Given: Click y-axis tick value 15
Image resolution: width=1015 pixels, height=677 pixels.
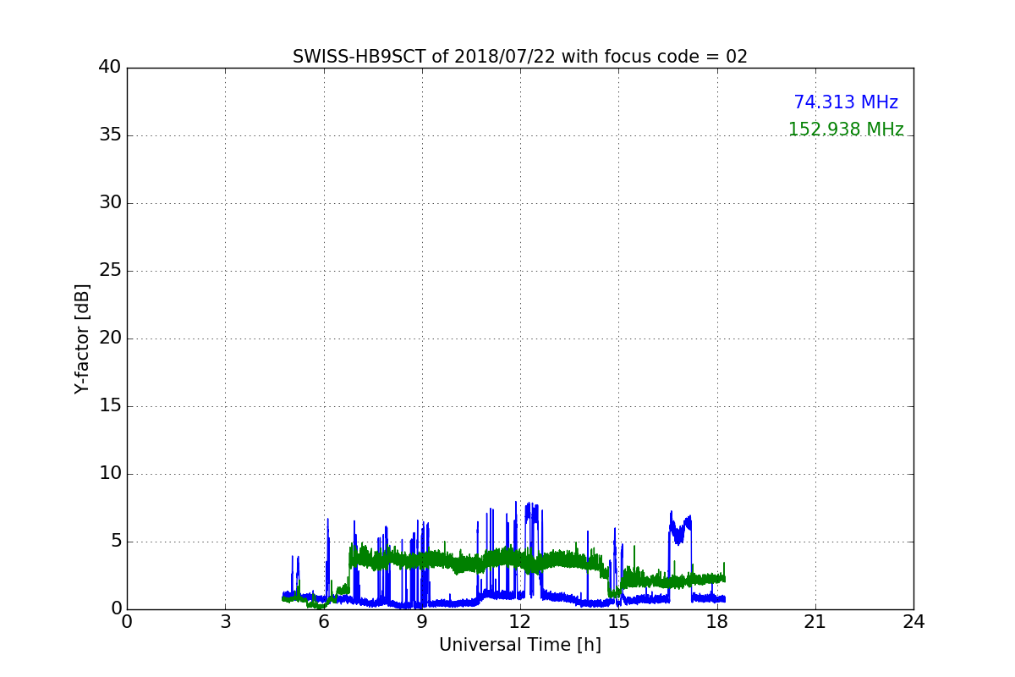Looking at the screenshot, I should pos(110,406).
